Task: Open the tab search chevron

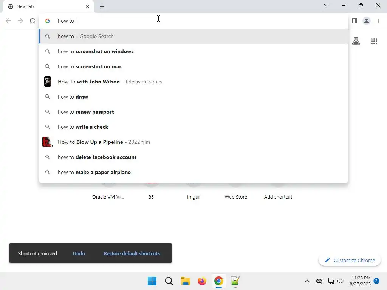Action: coord(326,5)
